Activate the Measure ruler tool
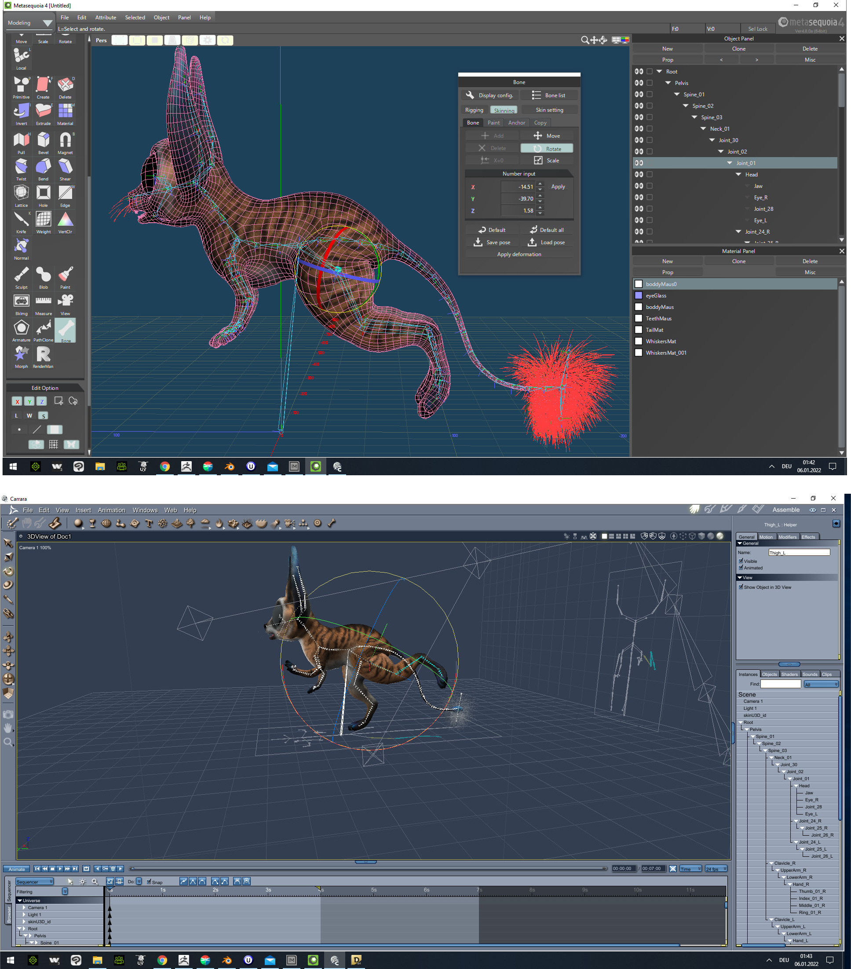Image resolution: width=851 pixels, height=969 pixels. [x=43, y=302]
